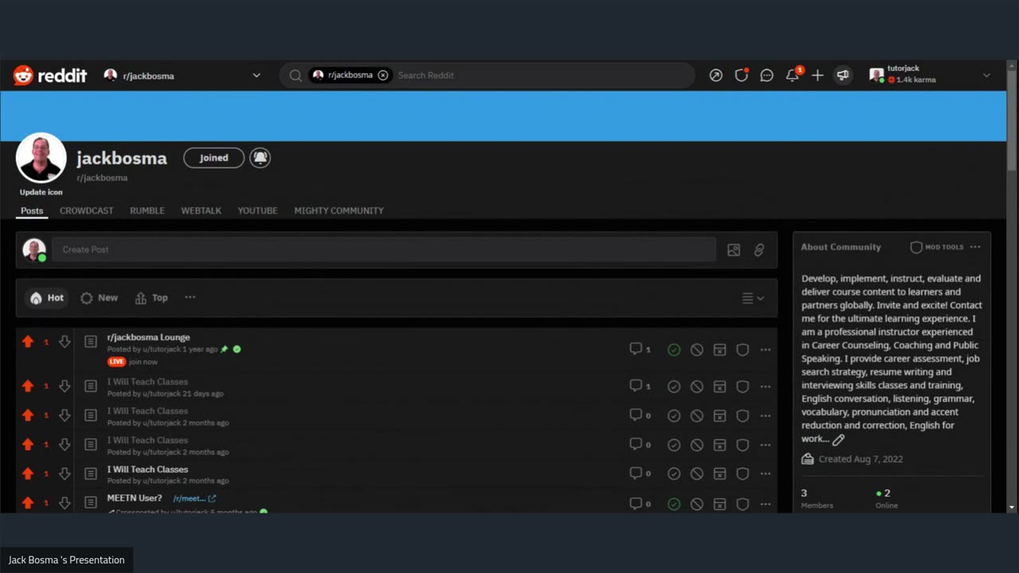Click the 3 Members count
The height and width of the screenshot is (573, 1019).
pyautogui.click(x=817, y=498)
